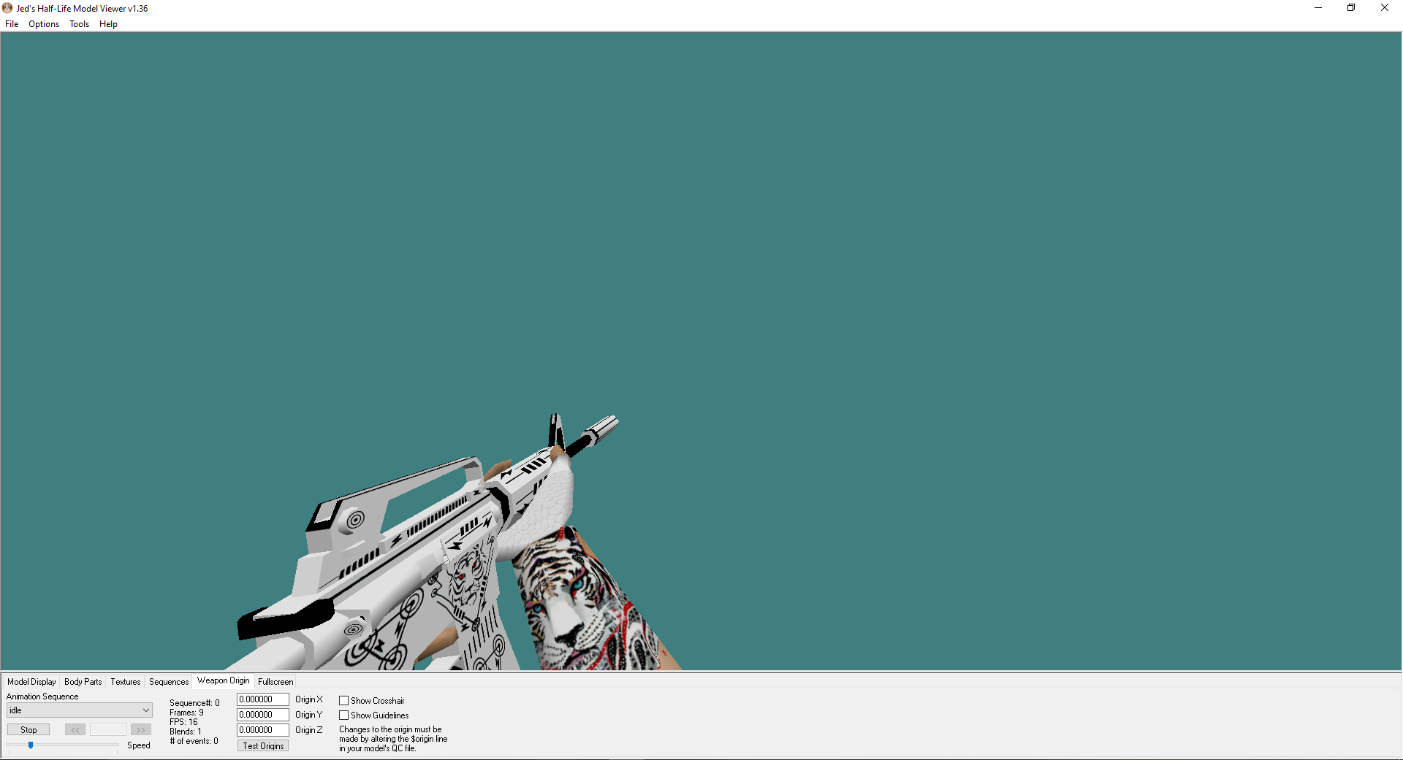
Task: Open the Help menu
Action: click(108, 24)
